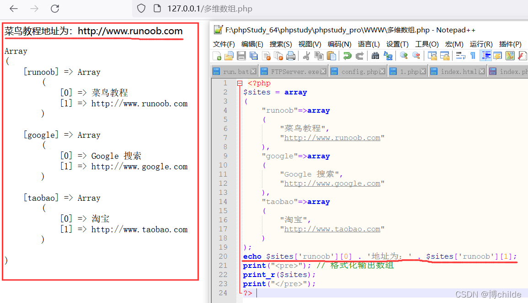
Task: Toggle synchronize vertical scrolling
Action: click(432, 56)
